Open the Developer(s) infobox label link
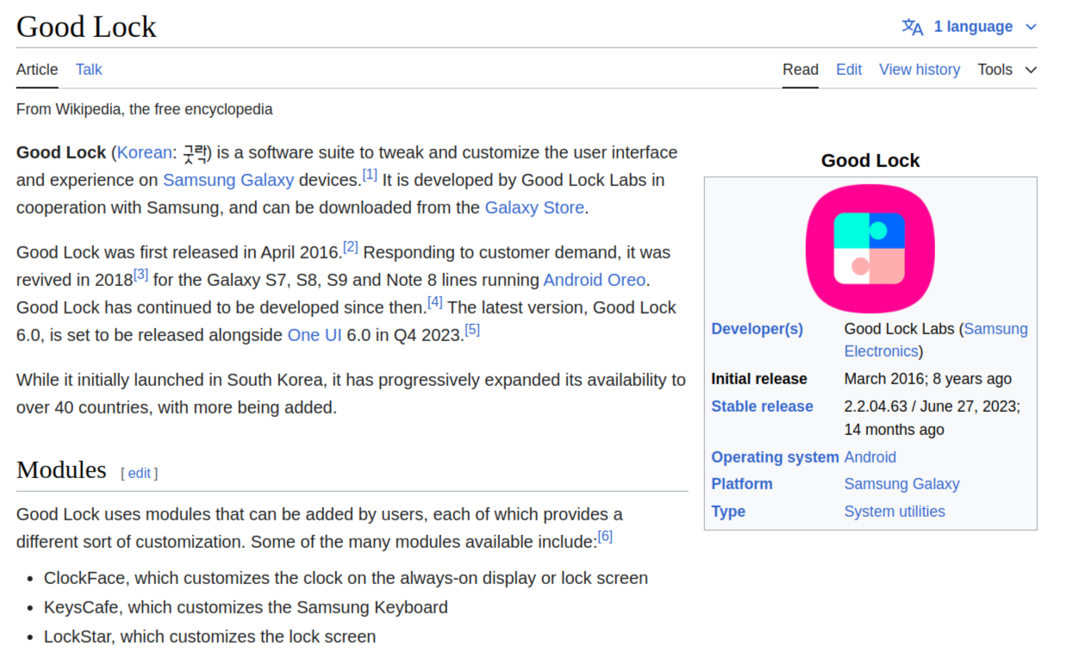 pos(757,329)
